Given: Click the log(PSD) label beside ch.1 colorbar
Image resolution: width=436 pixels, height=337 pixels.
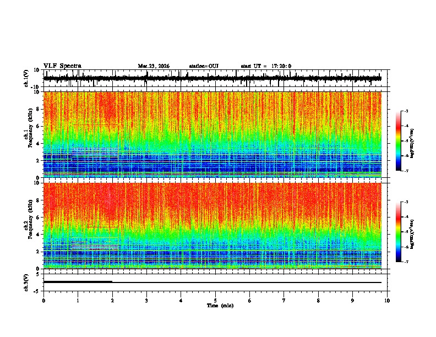Looking at the screenshot, I should coord(412,144).
